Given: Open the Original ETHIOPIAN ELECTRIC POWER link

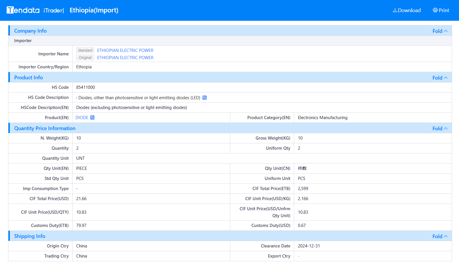Looking at the screenshot, I should pos(125,58).
